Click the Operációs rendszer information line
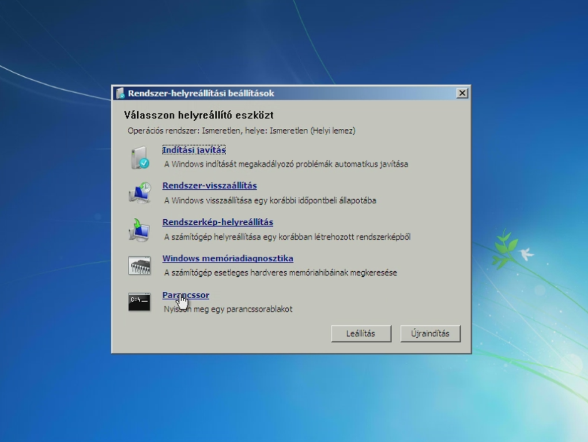This screenshot has height=442, width=588. (241, 131)
